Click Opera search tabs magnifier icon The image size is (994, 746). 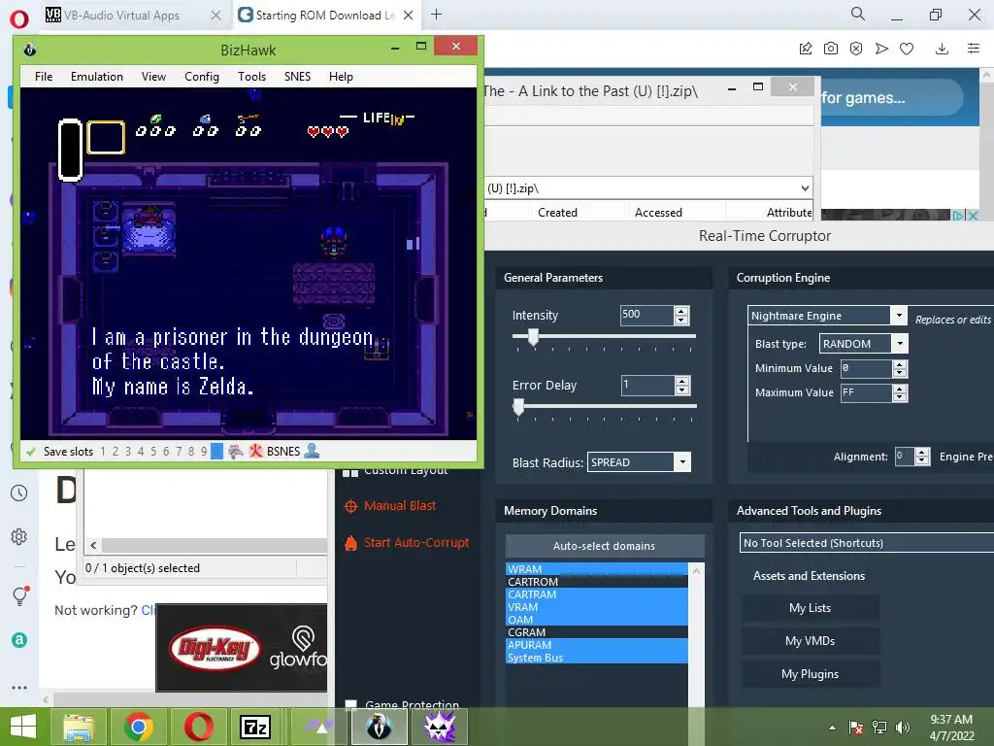point(858,14)
